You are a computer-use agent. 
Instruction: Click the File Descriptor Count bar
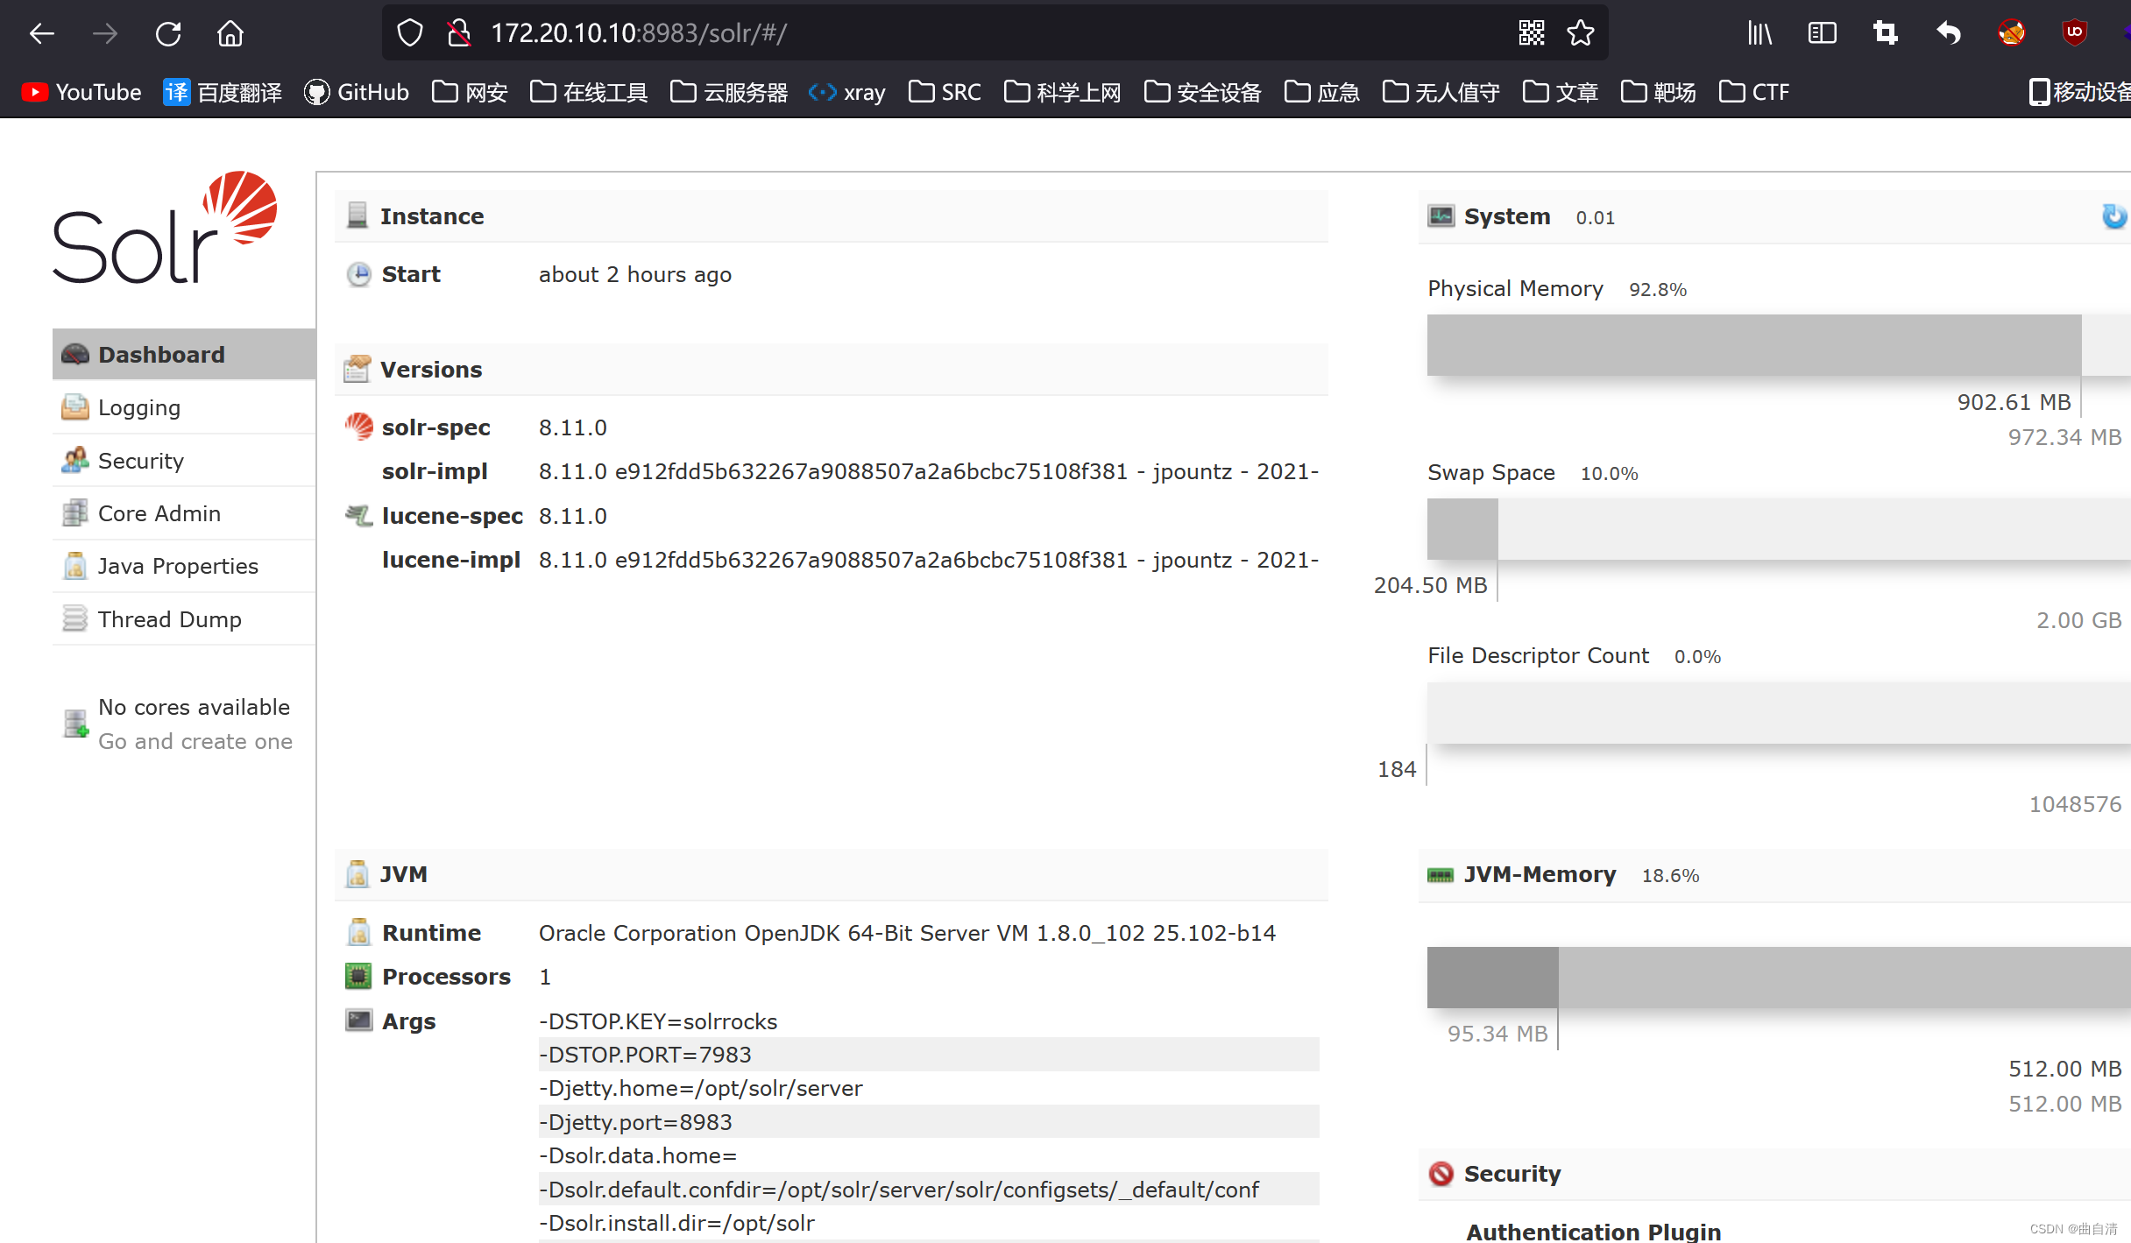point(1779,713)
